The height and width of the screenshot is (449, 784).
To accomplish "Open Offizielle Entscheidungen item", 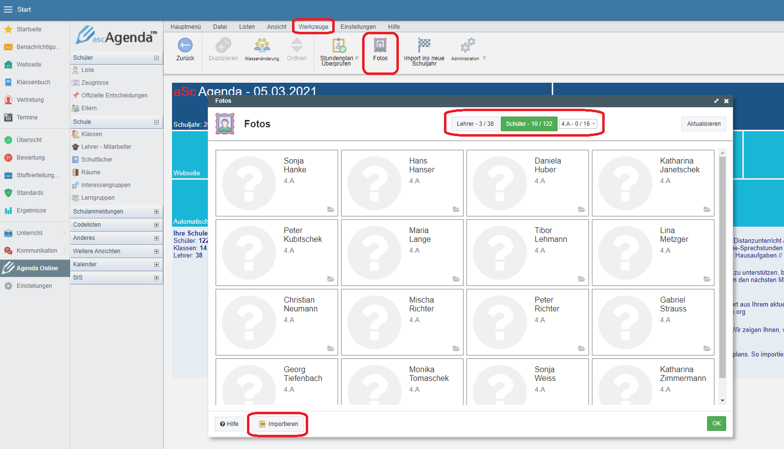I will pyautogui.click(x=114, y=95).
